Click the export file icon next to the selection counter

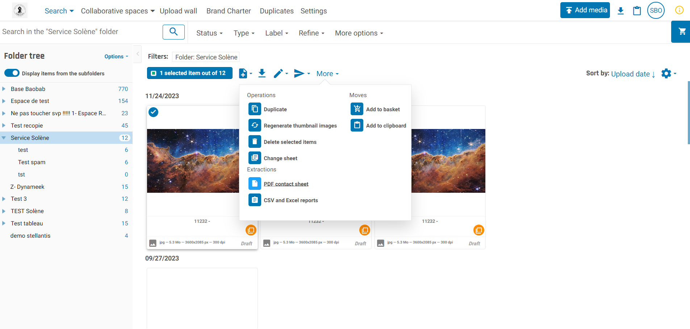click(243, 73)
